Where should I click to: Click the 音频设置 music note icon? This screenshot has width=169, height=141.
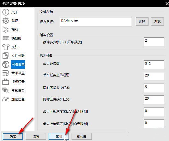[x=6, y=73]
